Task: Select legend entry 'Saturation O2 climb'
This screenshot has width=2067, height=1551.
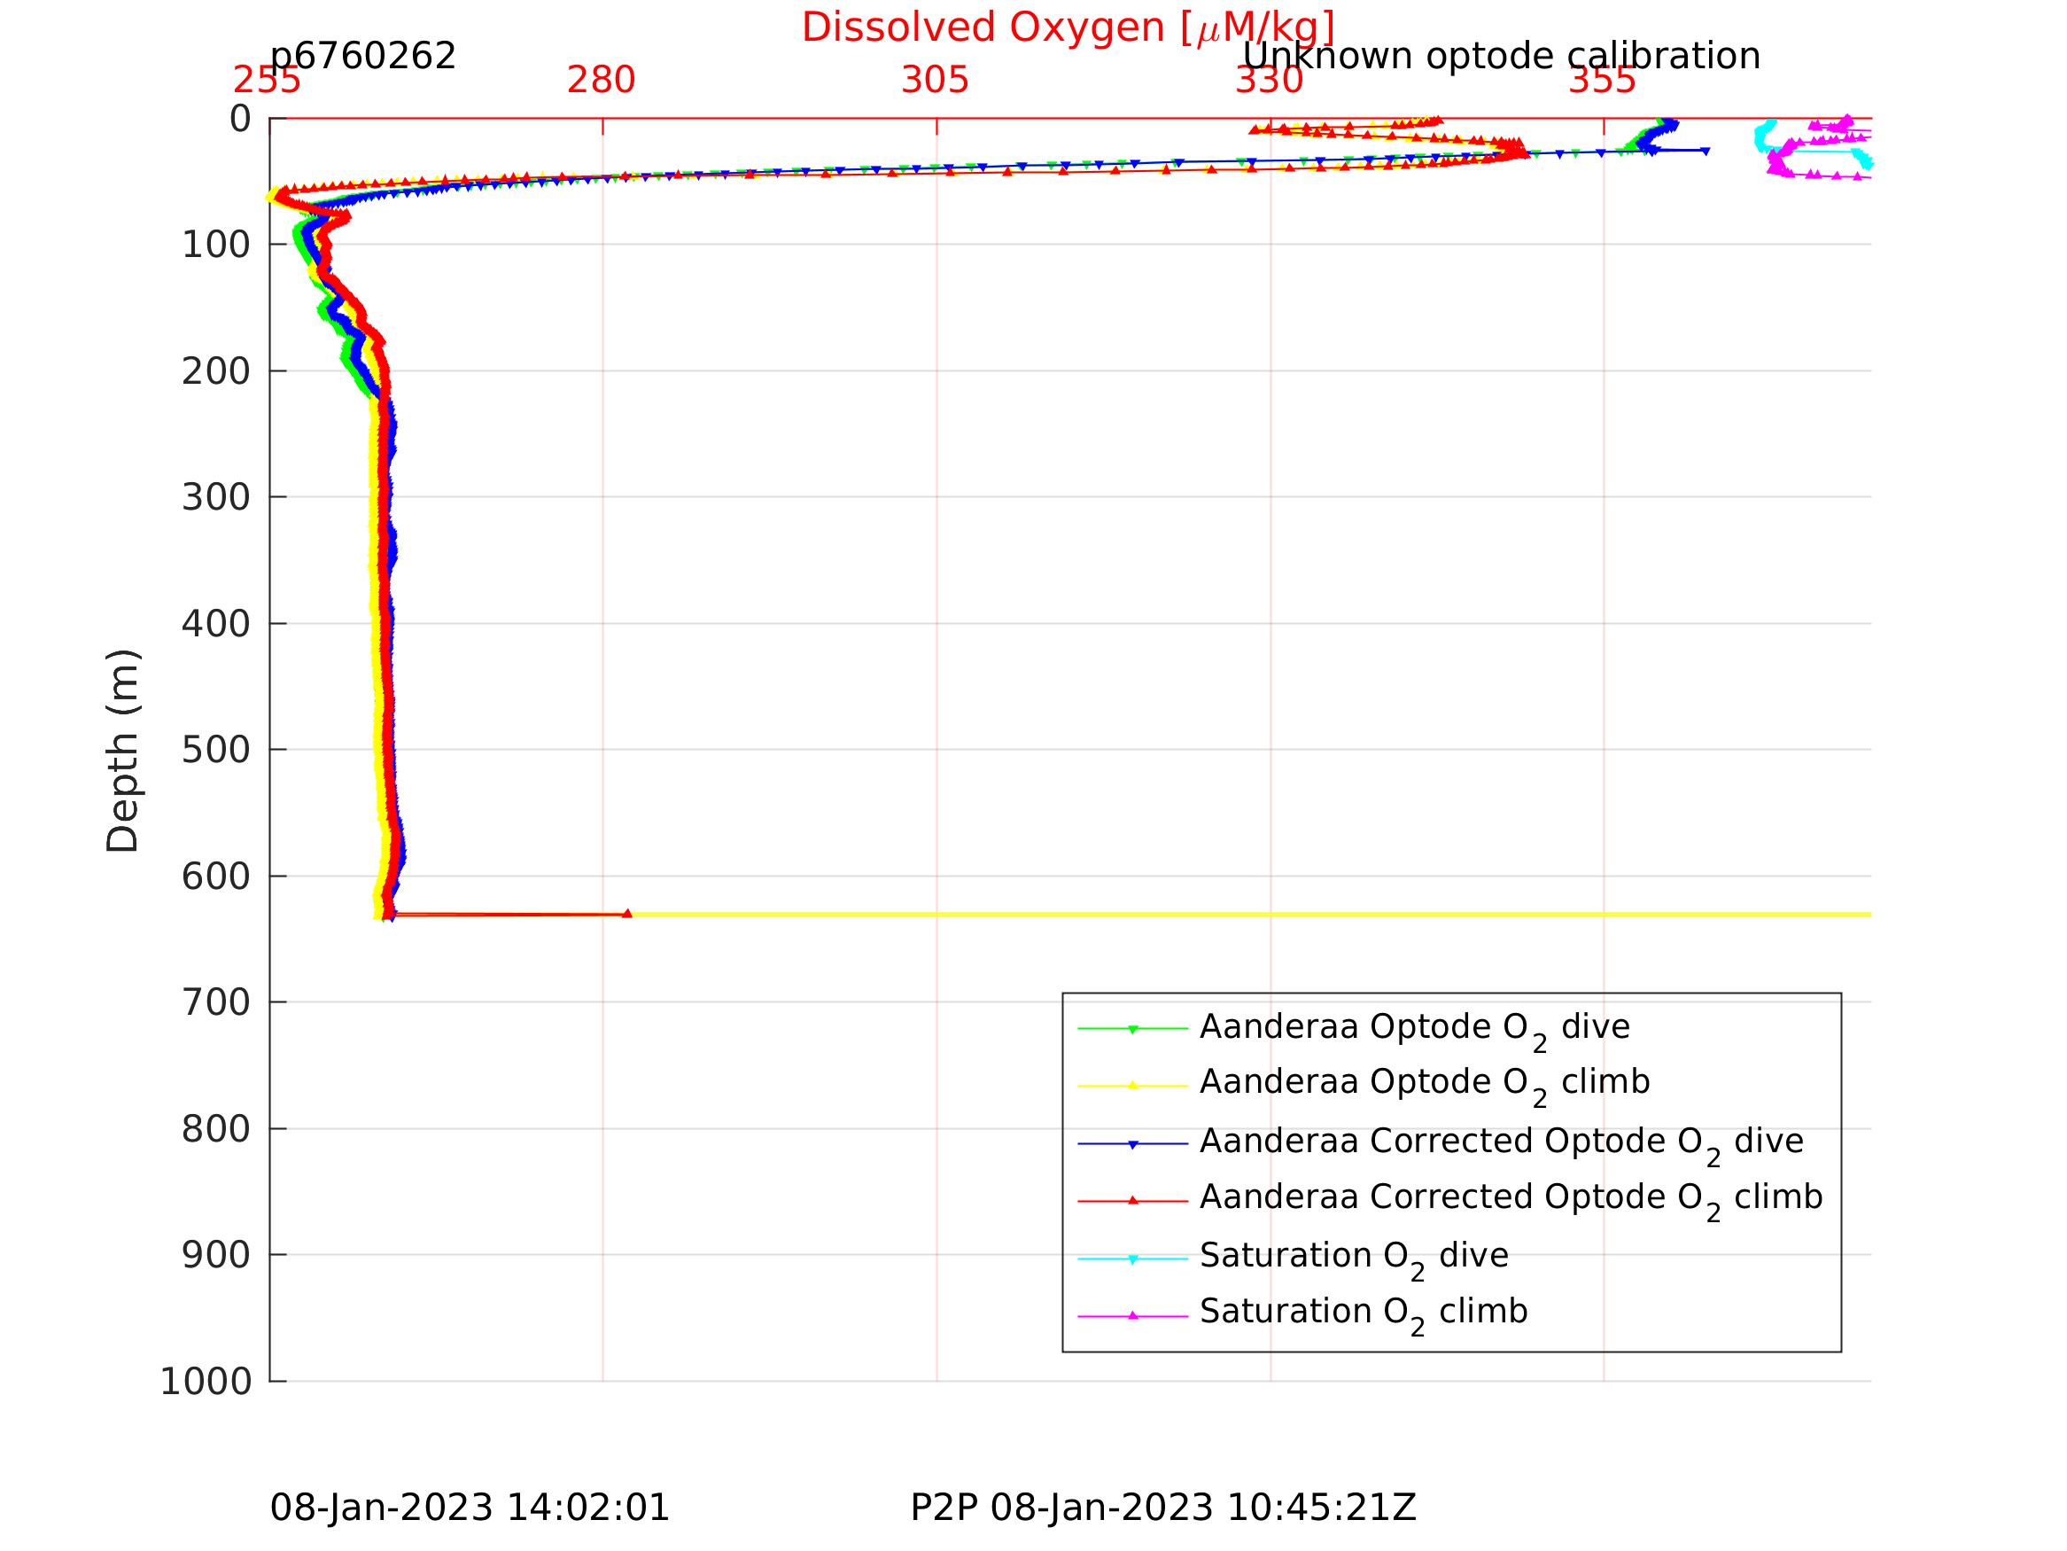Action: pos(1364,1314)
